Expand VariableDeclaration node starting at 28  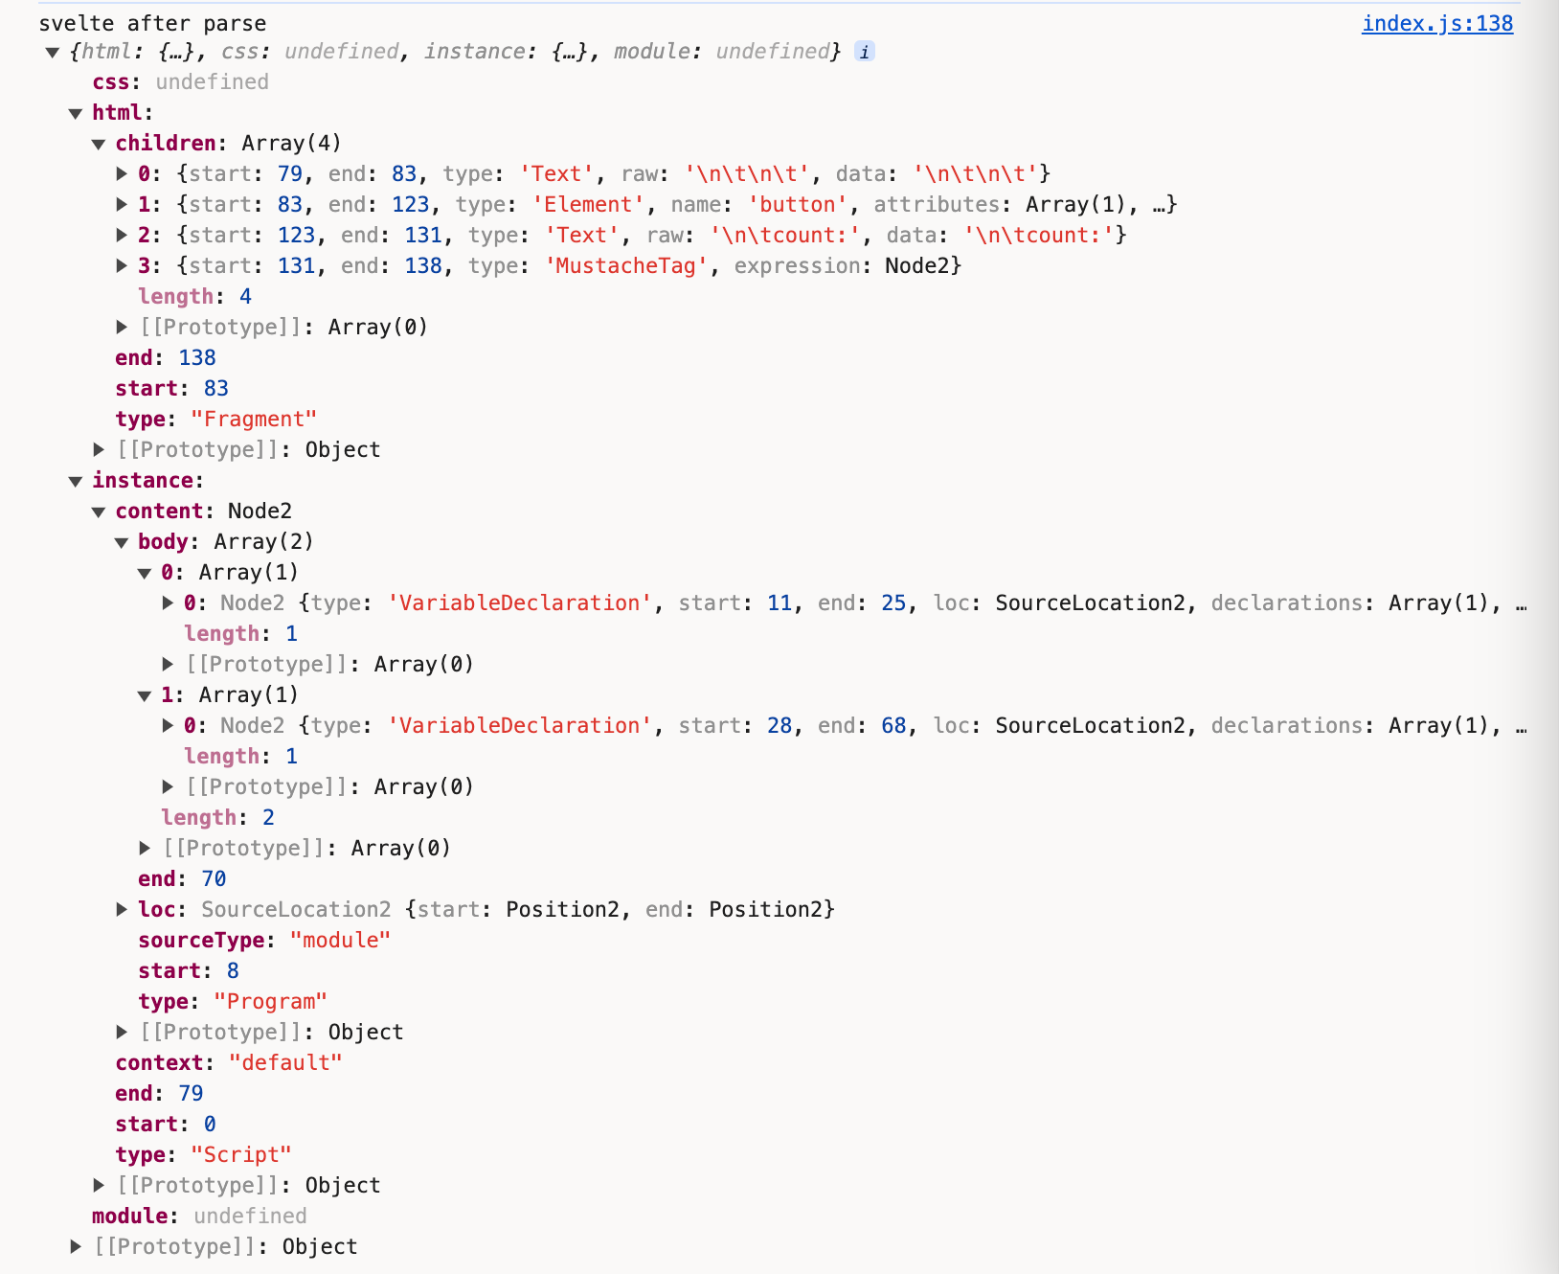(x=168, y=726)
